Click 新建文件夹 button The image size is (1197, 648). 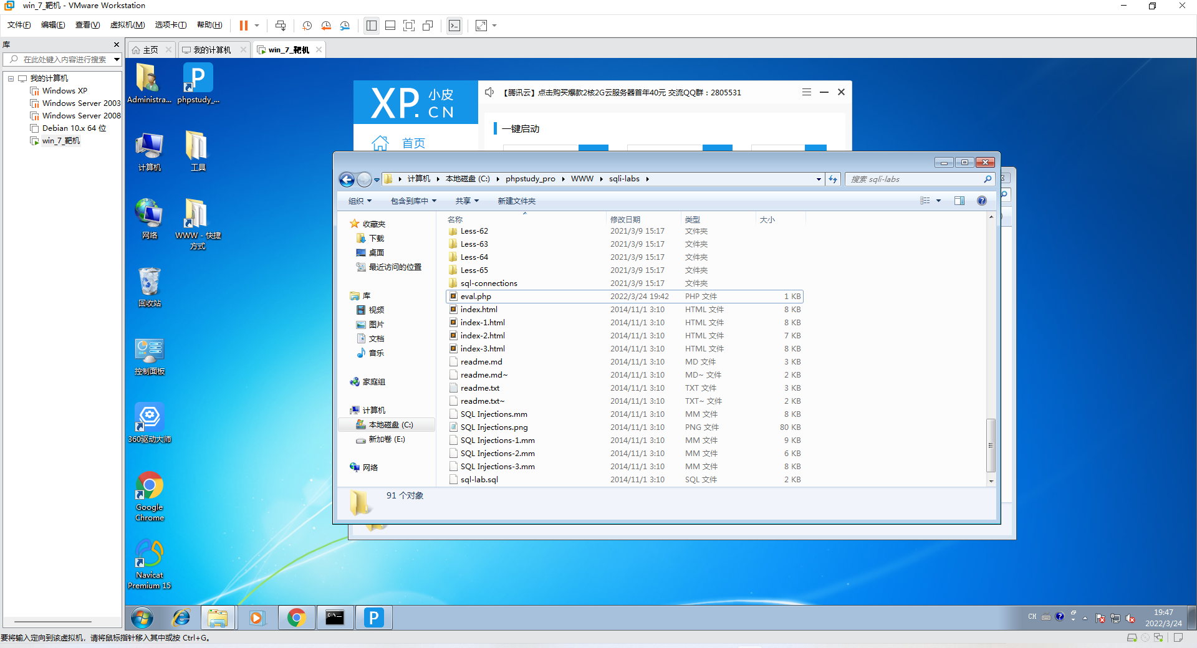[516, 201]
